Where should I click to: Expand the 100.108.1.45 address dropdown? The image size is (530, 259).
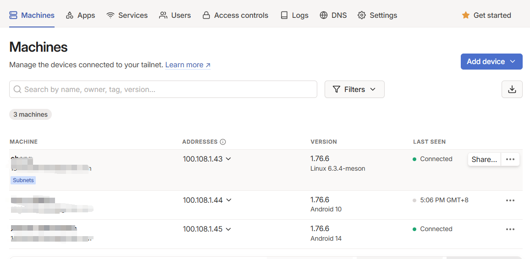pos(228,229)
